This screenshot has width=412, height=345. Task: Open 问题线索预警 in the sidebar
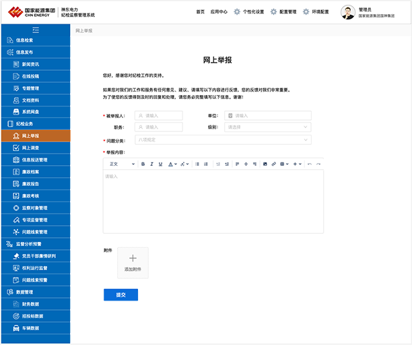tap(36, 280)
